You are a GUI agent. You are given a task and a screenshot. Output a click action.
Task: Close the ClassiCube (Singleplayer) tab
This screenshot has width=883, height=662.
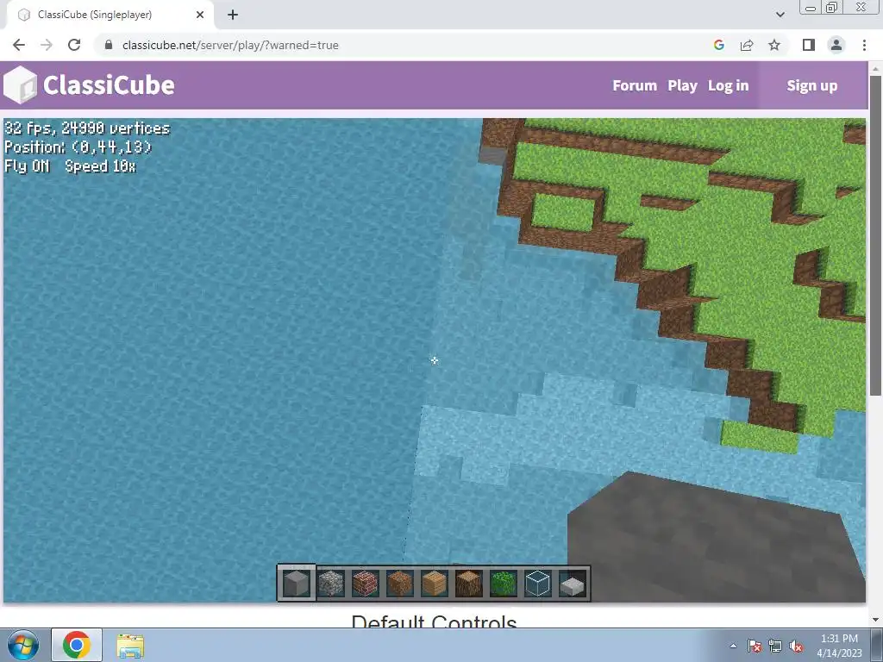tap(200, 15)
